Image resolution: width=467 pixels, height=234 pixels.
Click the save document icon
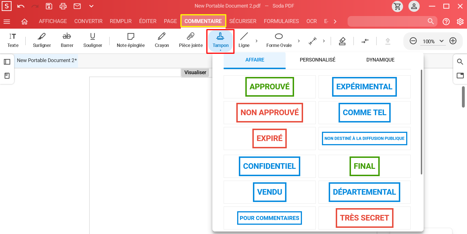click(49, 6)
